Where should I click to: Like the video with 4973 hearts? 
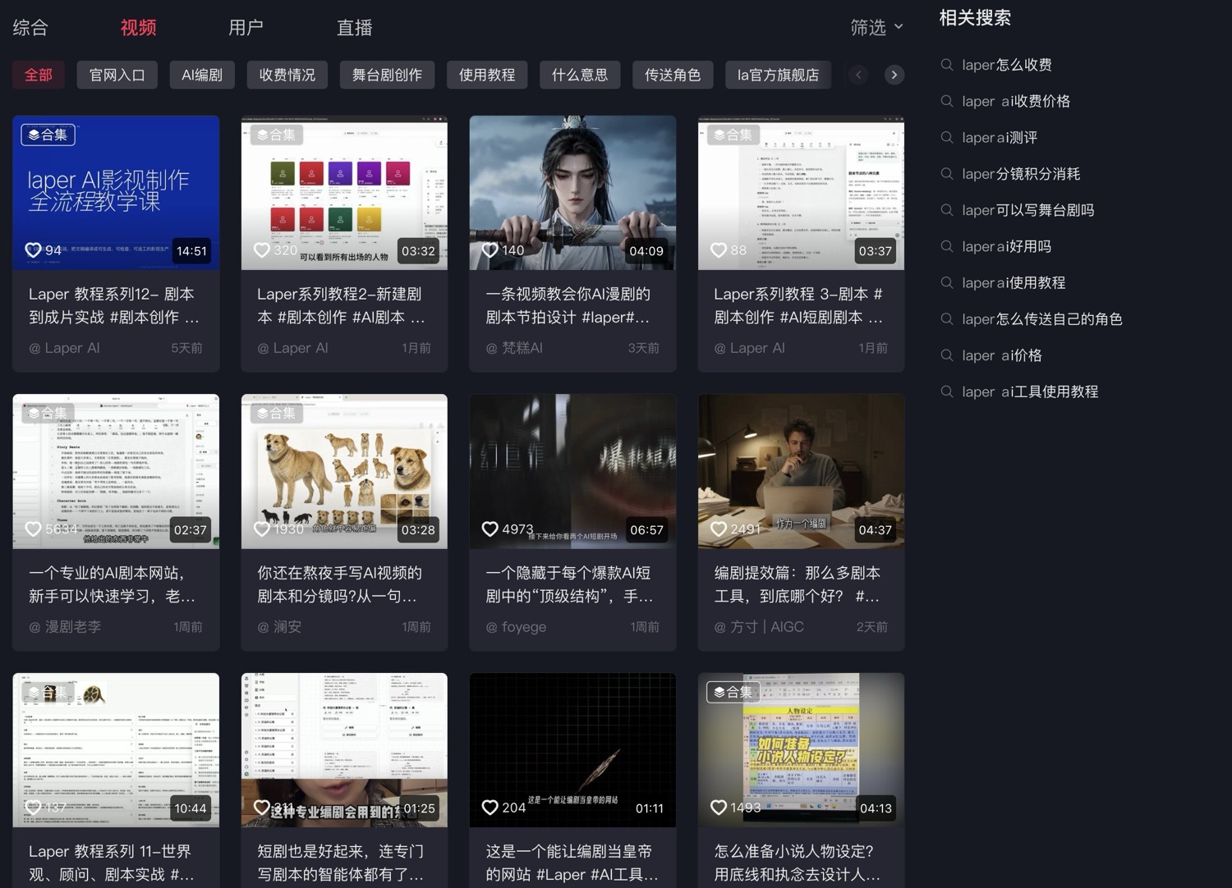click(x=490, y=529)
